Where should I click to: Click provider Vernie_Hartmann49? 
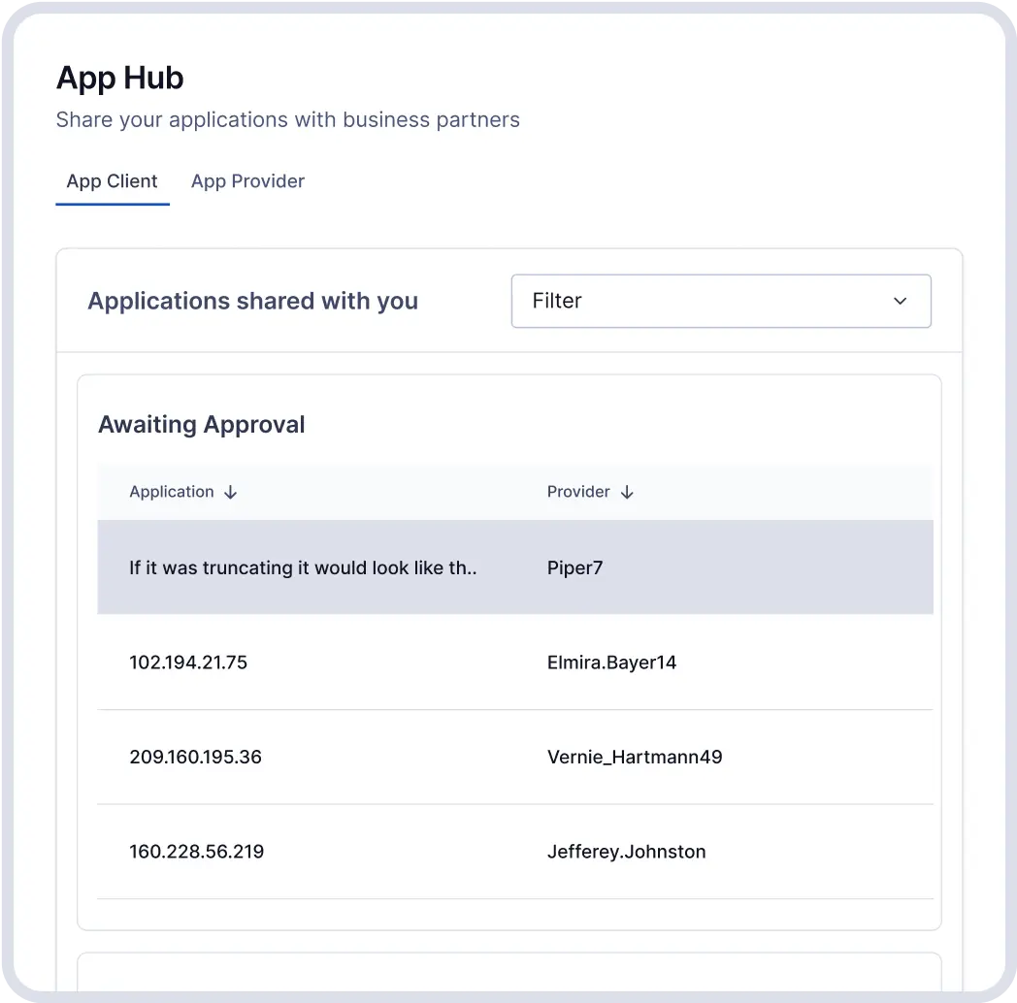[635, 757]
